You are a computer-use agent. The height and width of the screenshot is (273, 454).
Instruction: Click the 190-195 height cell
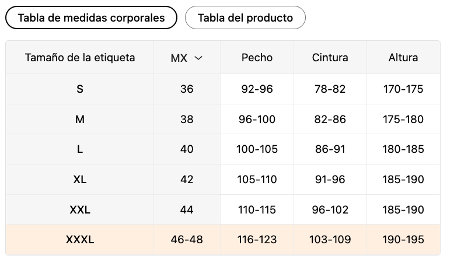pyautogui.click(x=403, y=239)
